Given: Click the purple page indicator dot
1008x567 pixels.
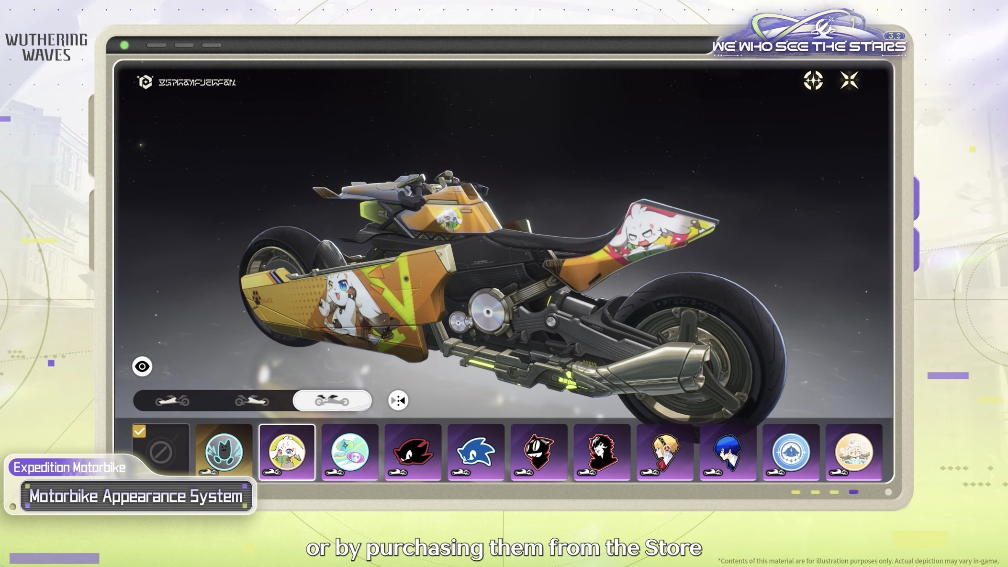Looking at the screenshot, I should [x=853, y=492].
